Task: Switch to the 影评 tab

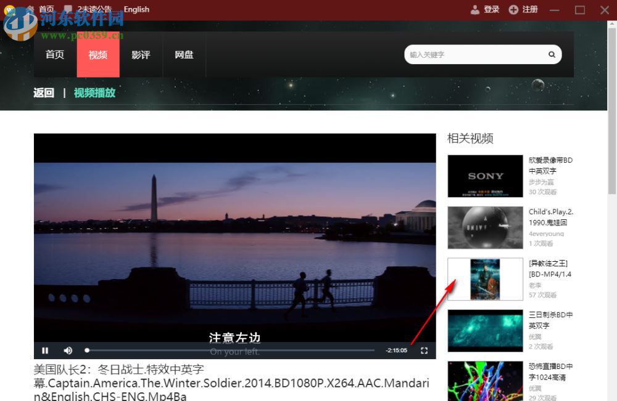Action: pos(141,55)
